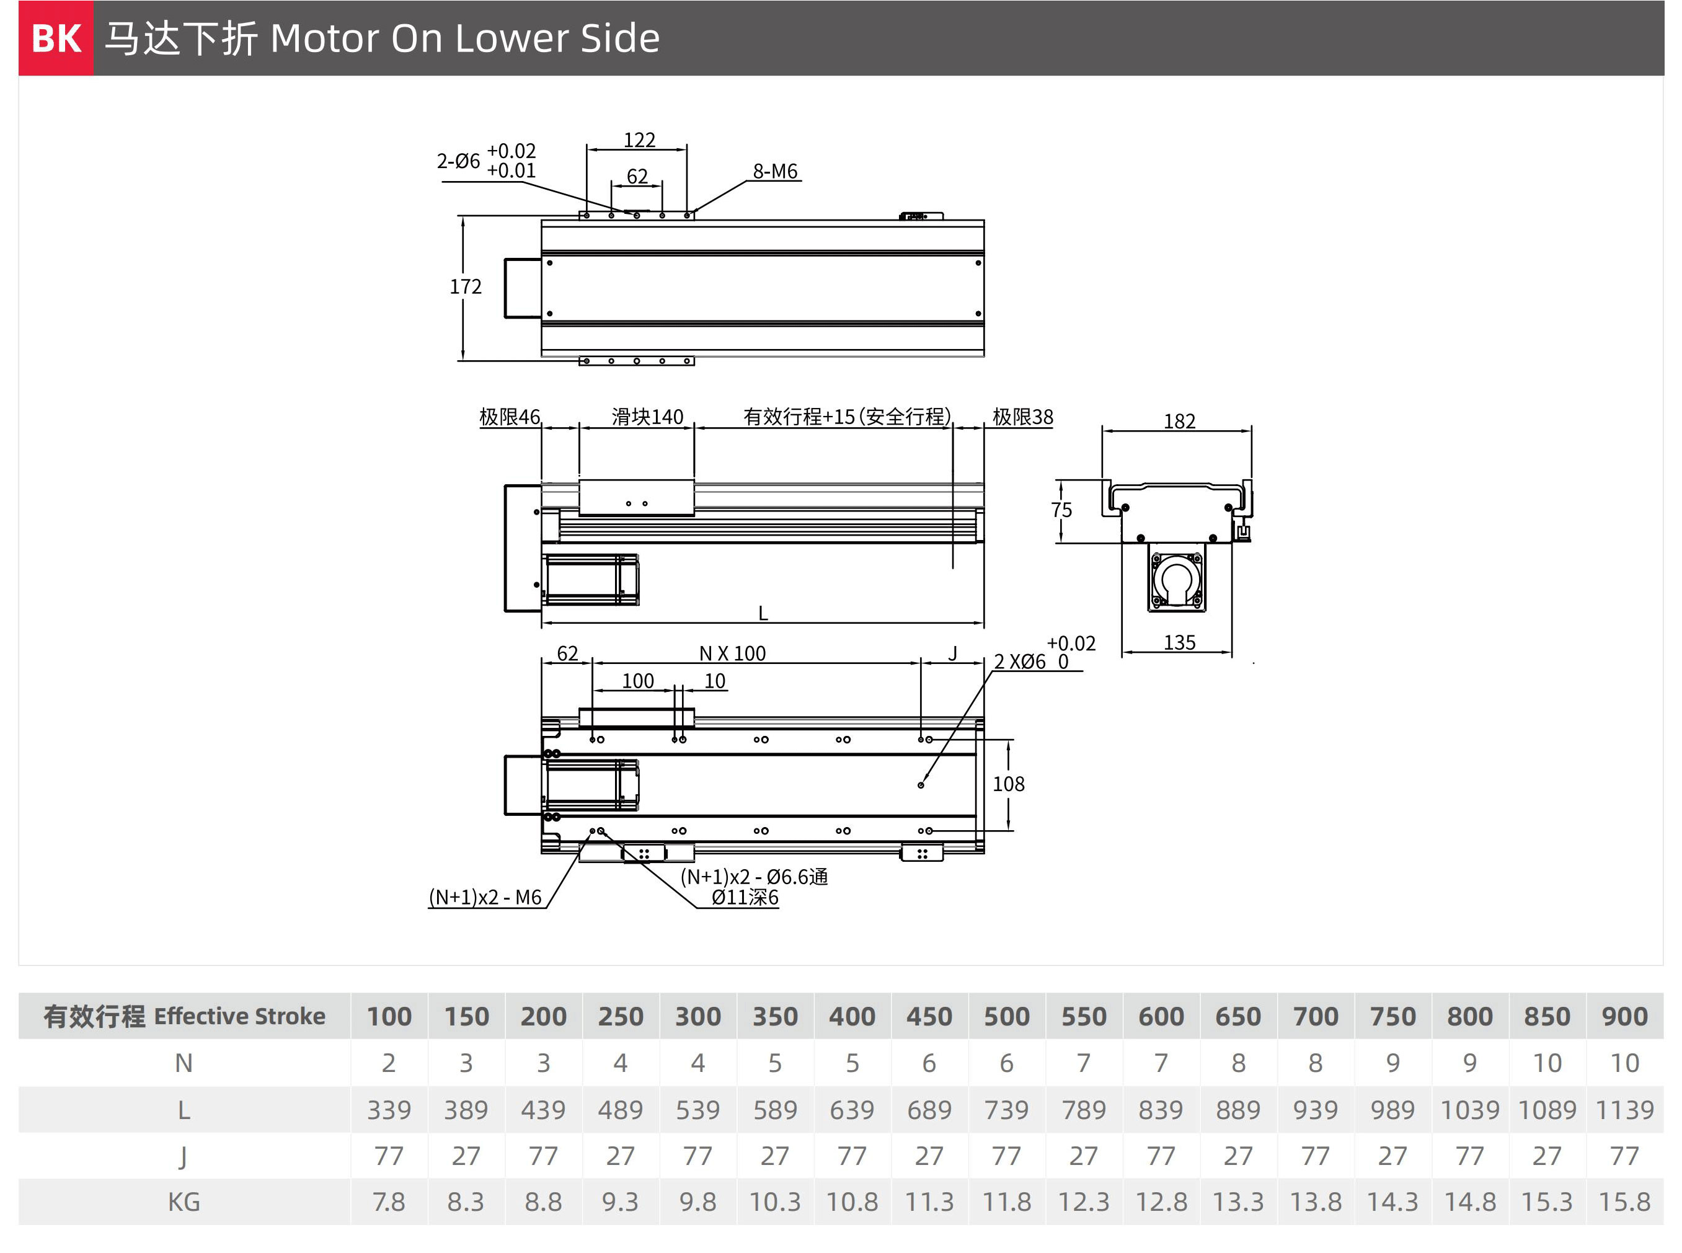The height and width of the screenshot is (1253, 1682).
Task: Click the "N X 100" dimension label
Action: coord(733,653)
